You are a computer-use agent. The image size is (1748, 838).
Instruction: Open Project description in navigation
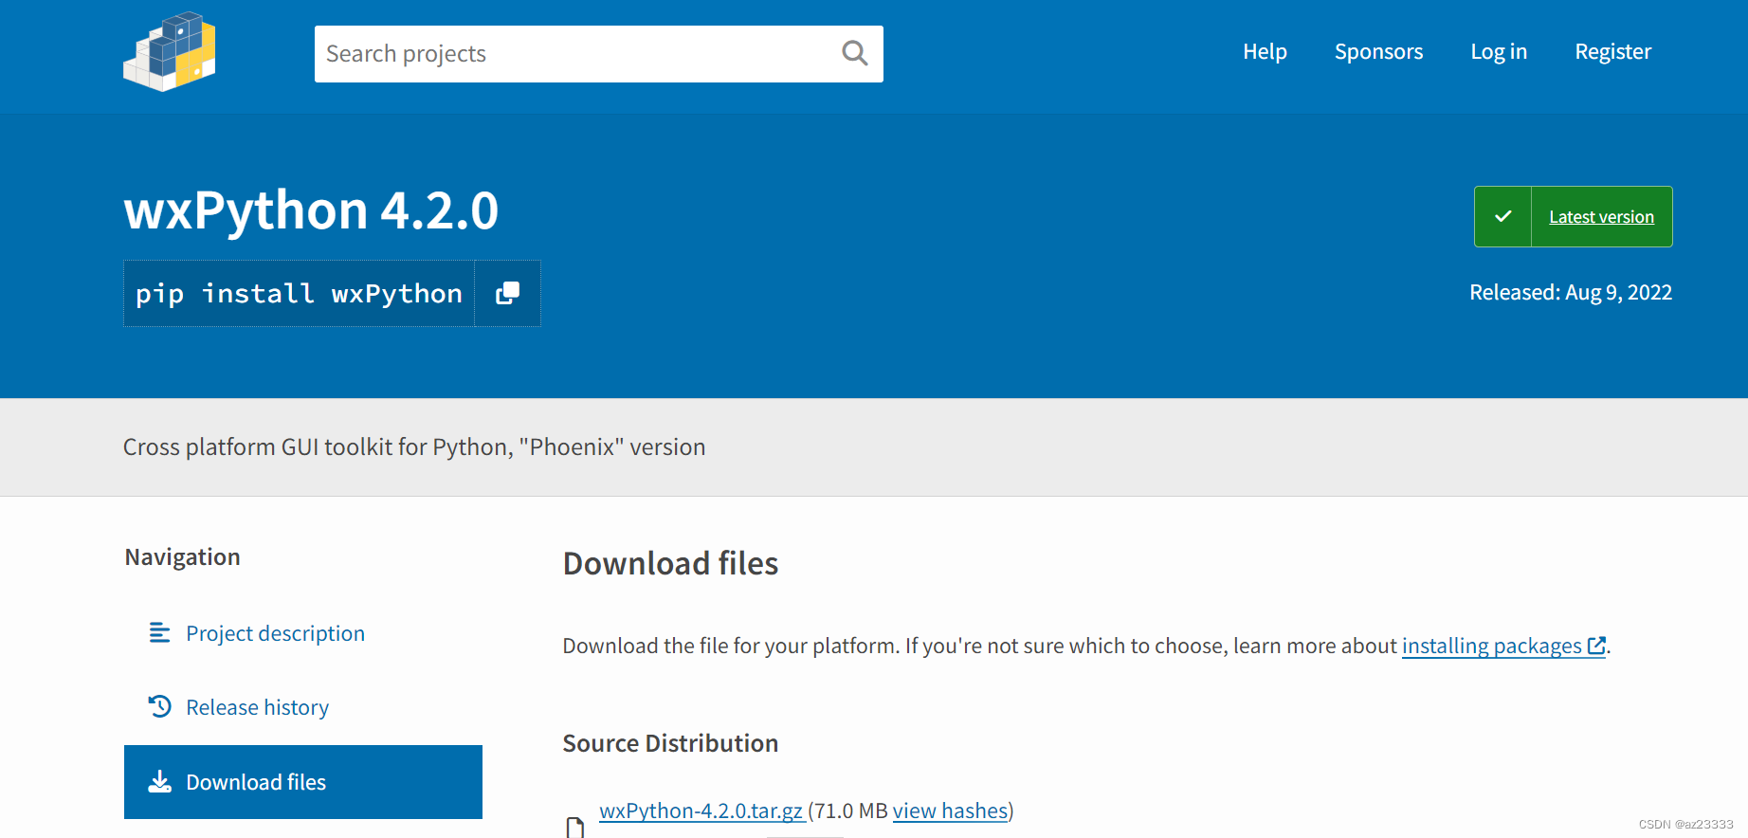275,633
